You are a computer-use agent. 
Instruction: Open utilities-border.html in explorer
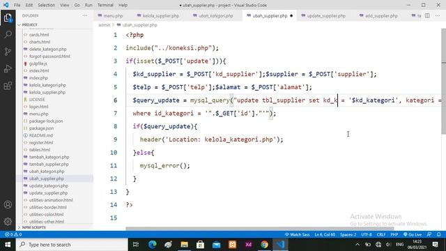pos(48,207)
